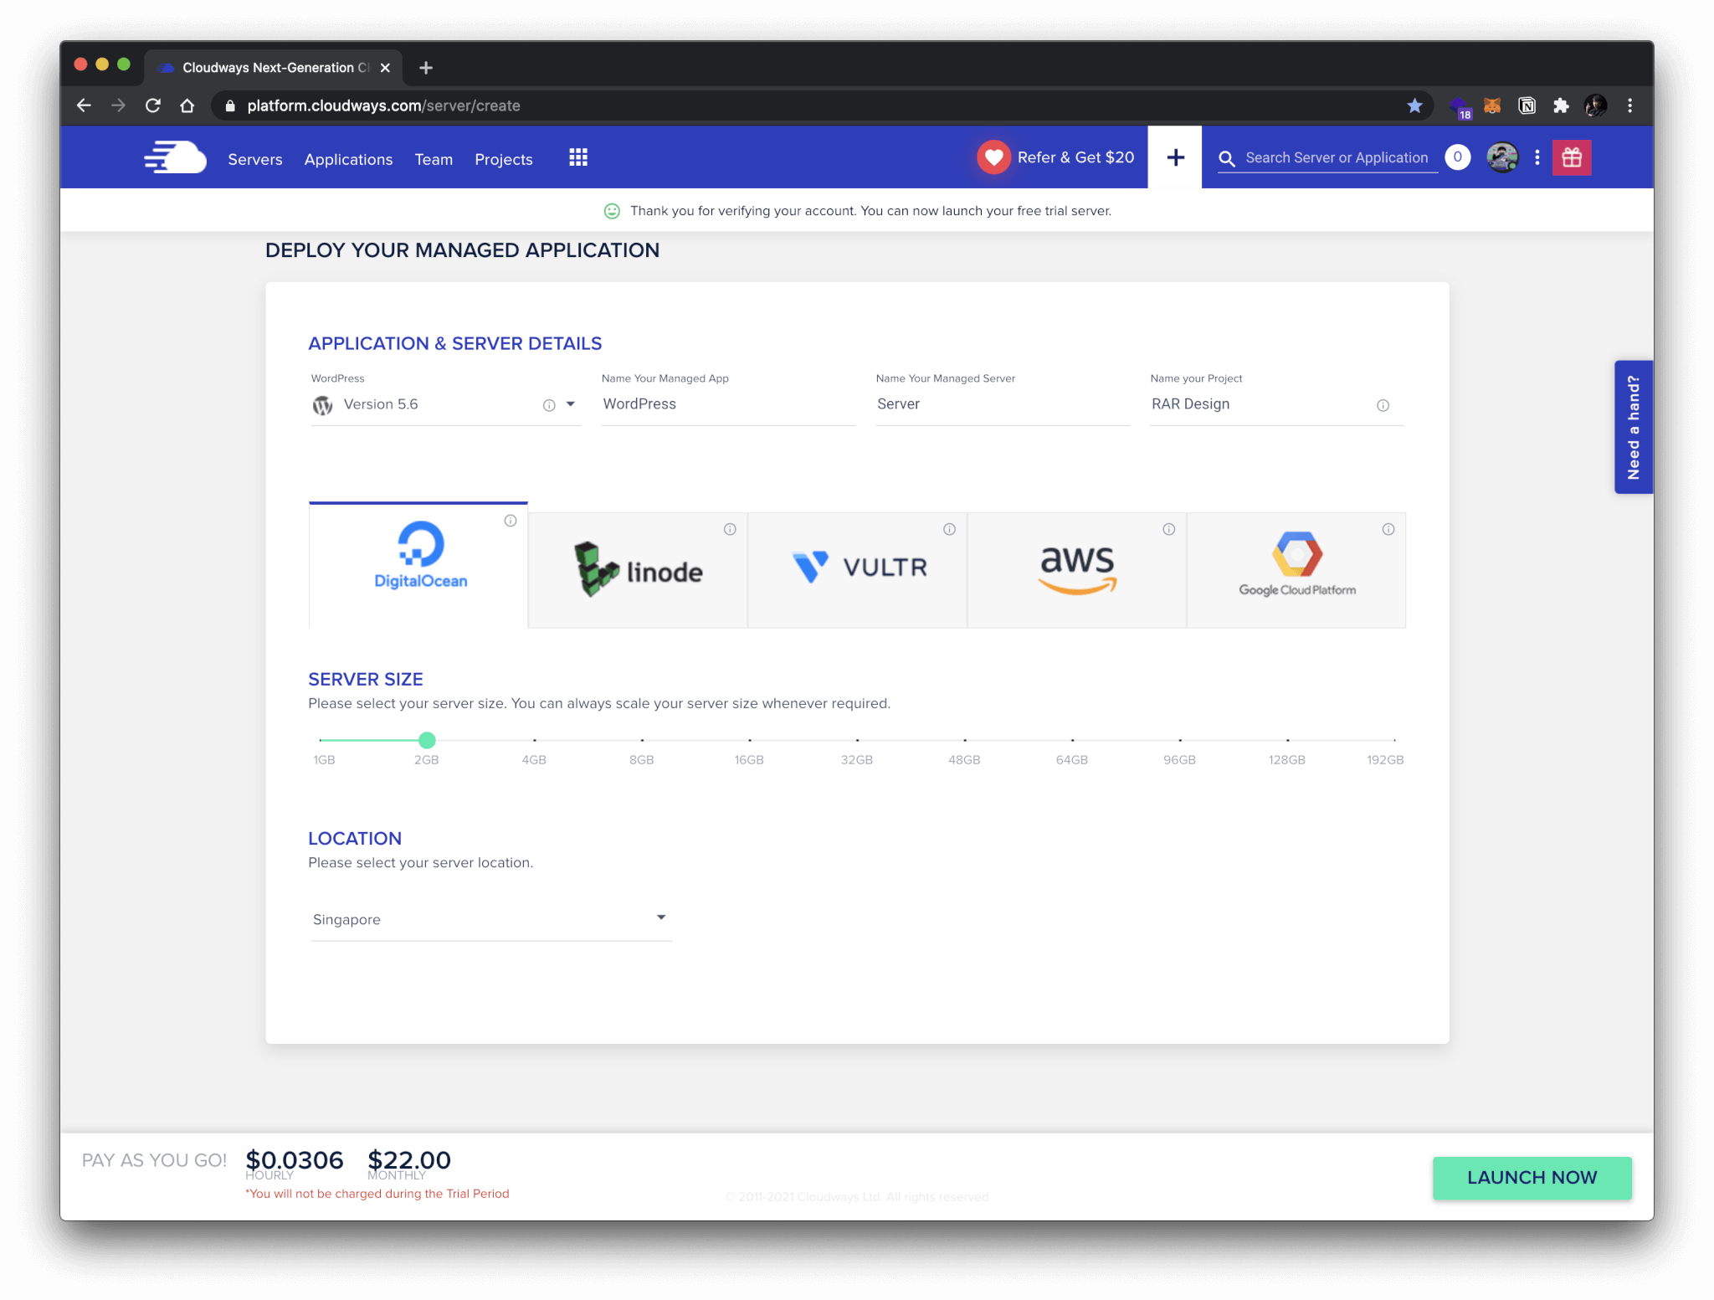Set server size slider to 8GB
The width and height of the screenshot is (1714, 1300).
click(642, 741)
